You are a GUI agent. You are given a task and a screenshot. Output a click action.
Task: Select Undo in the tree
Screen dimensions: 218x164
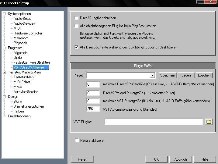click(18, 58)
